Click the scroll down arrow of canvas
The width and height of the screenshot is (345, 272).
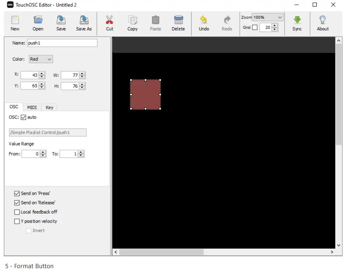tap(339, 245)
